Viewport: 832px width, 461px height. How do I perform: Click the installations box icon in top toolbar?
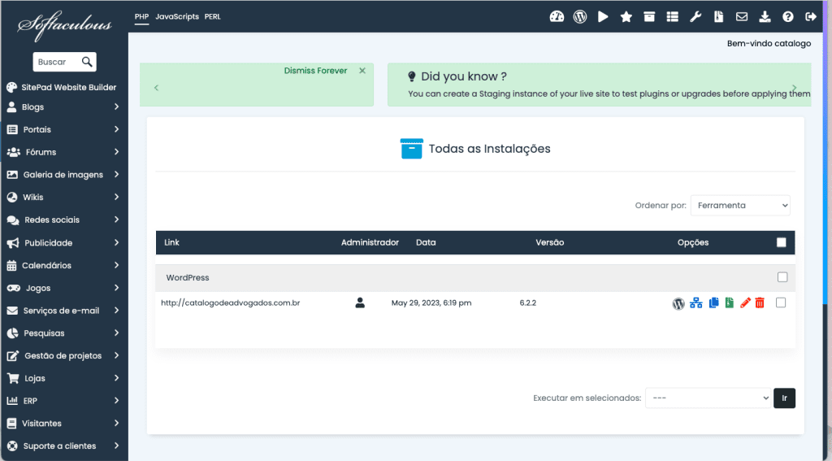(649, 16)
